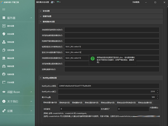Decrease the 最大Ping值 value
Screen dimensions: 168x126
click(x=158, y=98)
